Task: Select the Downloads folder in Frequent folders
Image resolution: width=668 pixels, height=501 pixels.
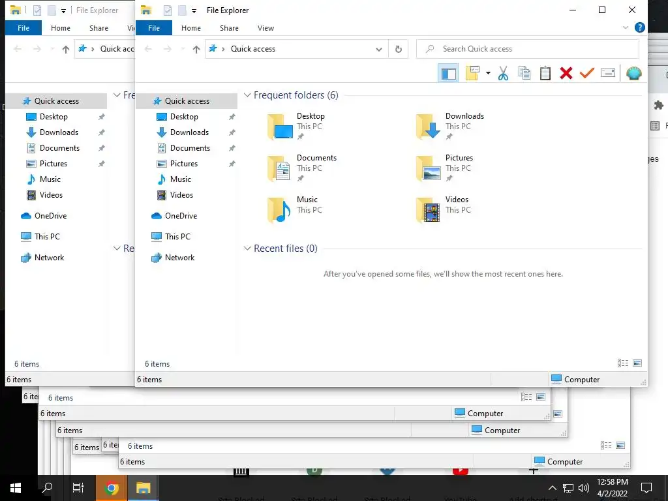Action: click(451, 126)
